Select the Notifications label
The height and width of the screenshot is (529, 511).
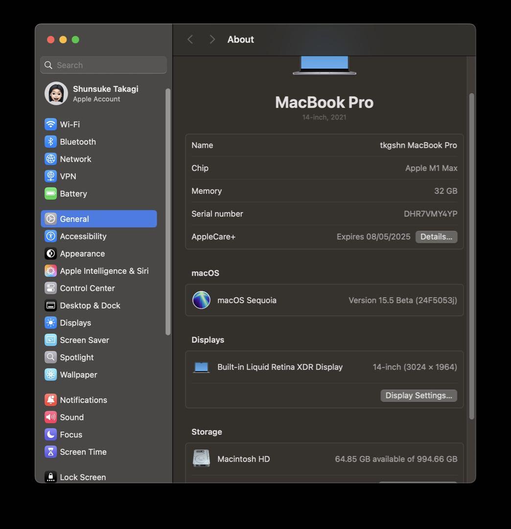pyautogui.click(x=84, y=400)
